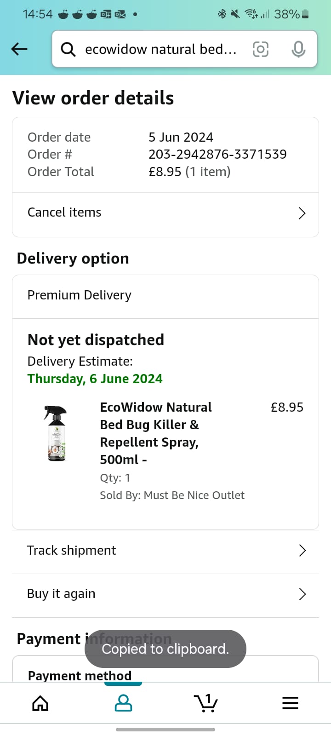This screenshot has height=736, width=331.
Task: Expand Buy it again chevron
Action: click(x=302, y=594)
